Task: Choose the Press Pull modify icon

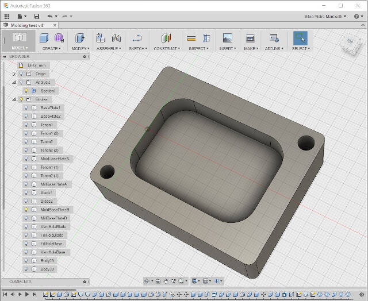Action: click(80, 38)
